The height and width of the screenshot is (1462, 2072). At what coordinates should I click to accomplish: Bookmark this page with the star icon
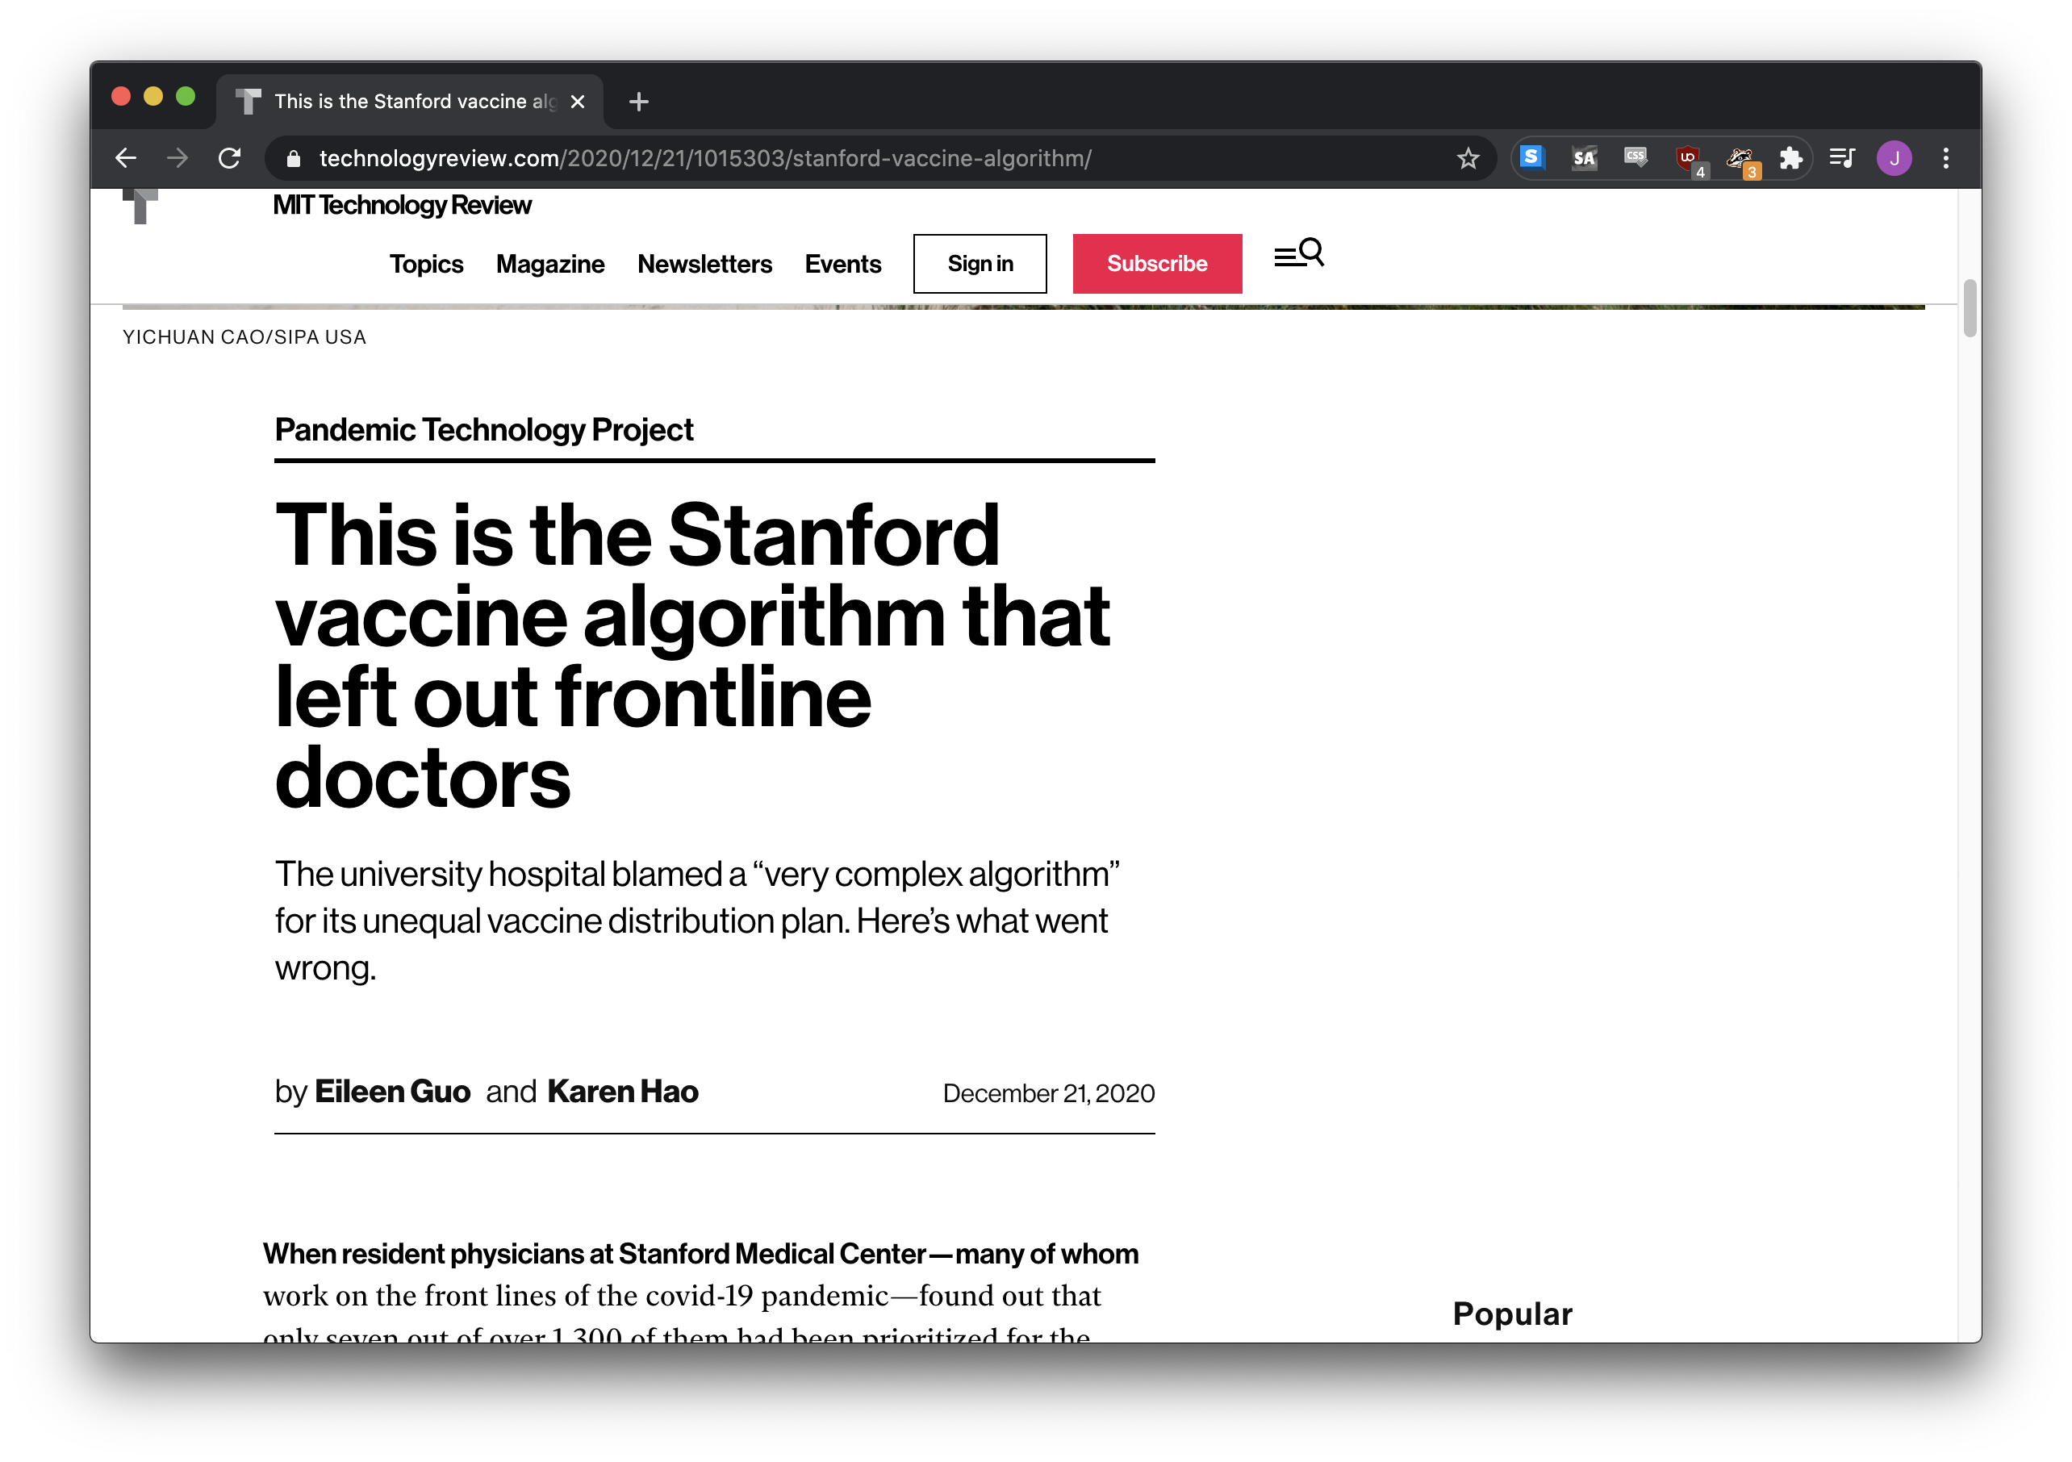point(1468,158)
